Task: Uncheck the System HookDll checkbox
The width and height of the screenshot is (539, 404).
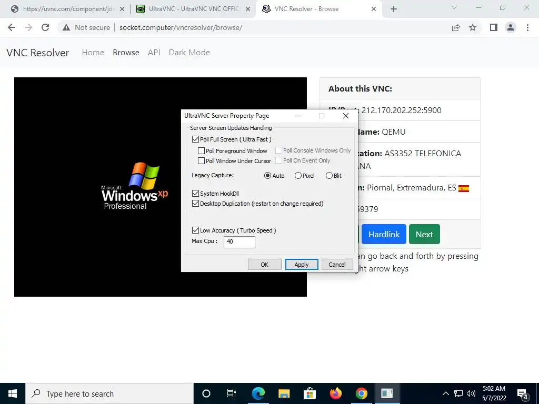Action: click(196, 194)
